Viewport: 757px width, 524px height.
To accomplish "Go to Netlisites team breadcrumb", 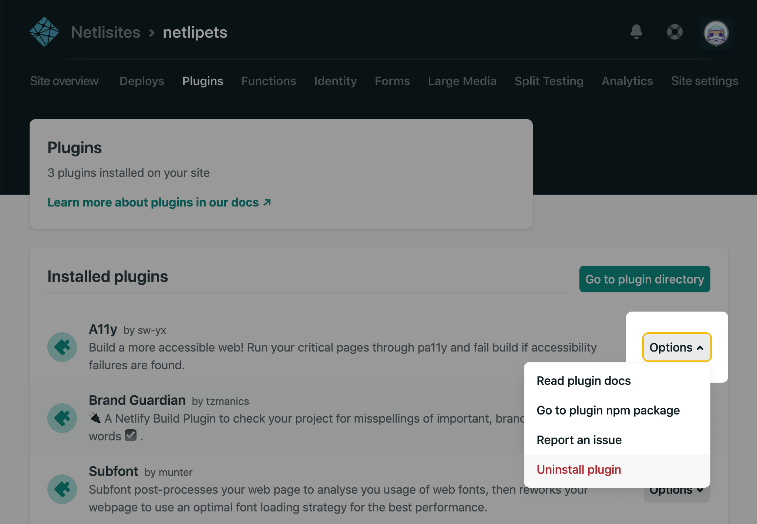I will (106, 33).
